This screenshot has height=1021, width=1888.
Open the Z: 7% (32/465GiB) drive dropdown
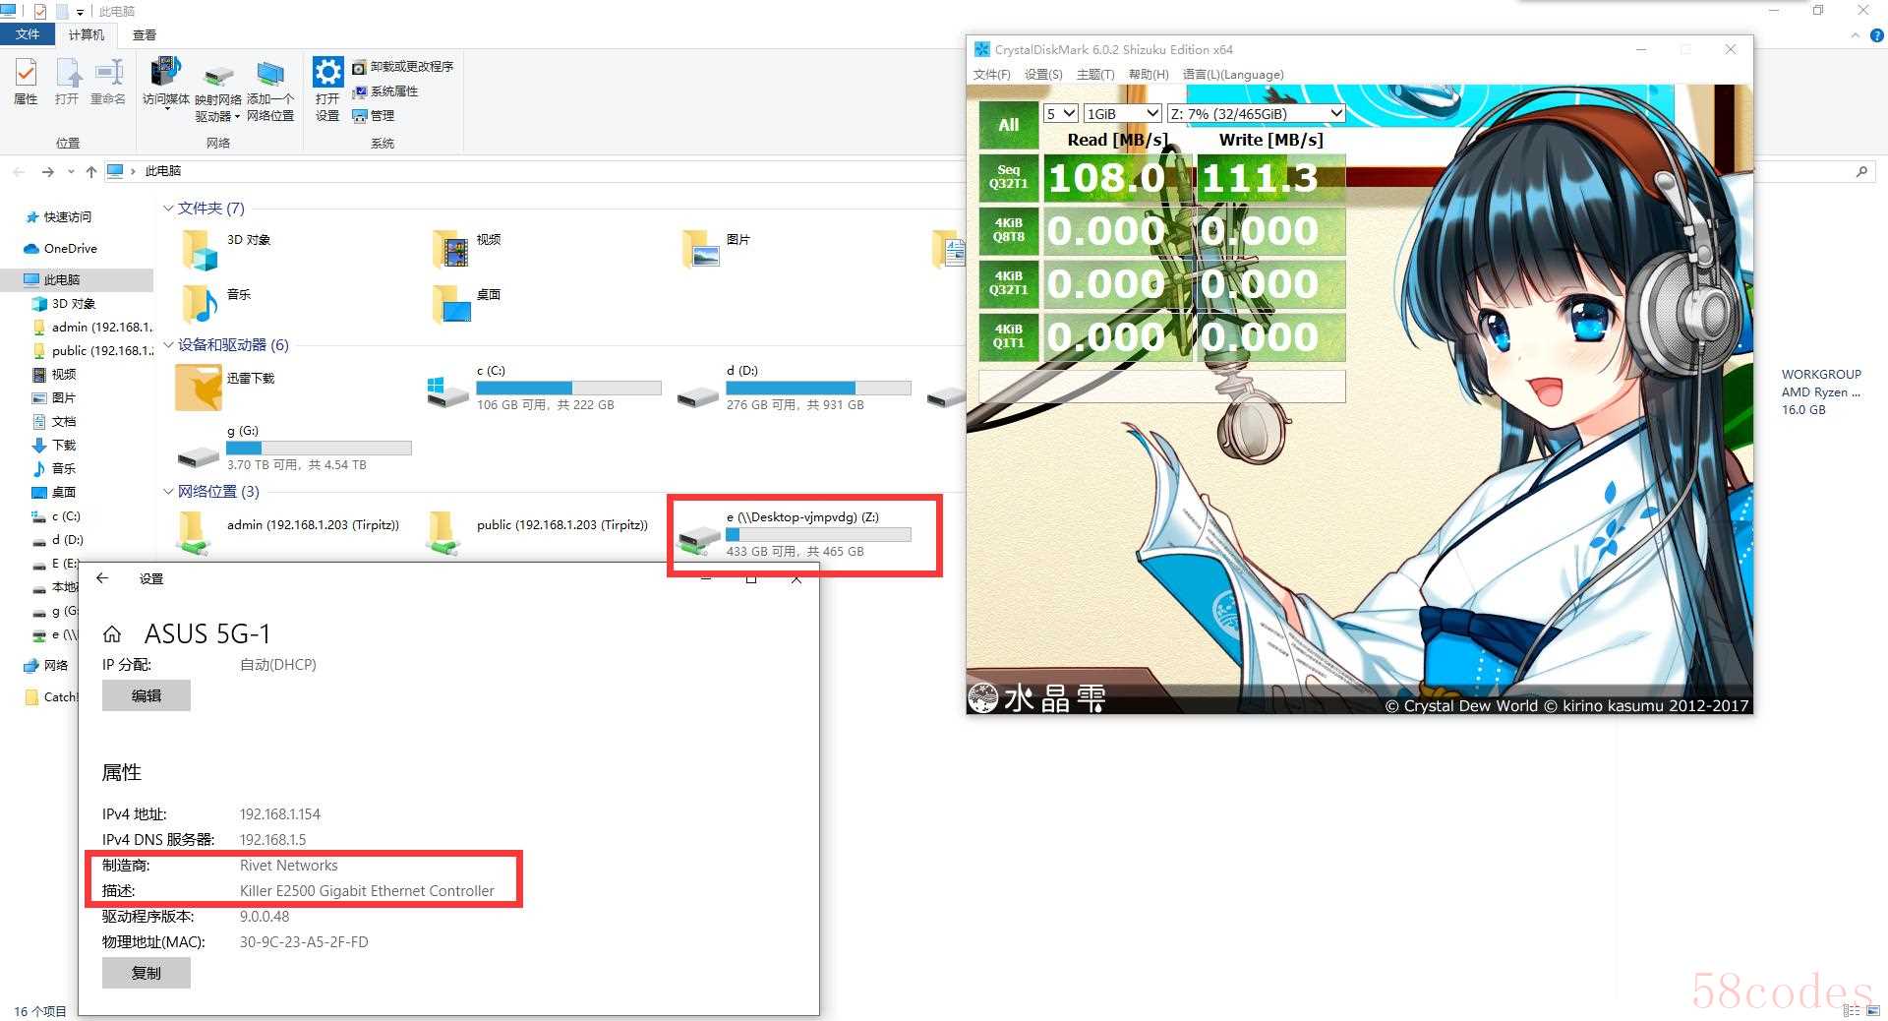point(1256,114)
